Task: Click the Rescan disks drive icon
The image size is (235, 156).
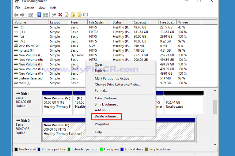Action: click(x=54, y=15)
